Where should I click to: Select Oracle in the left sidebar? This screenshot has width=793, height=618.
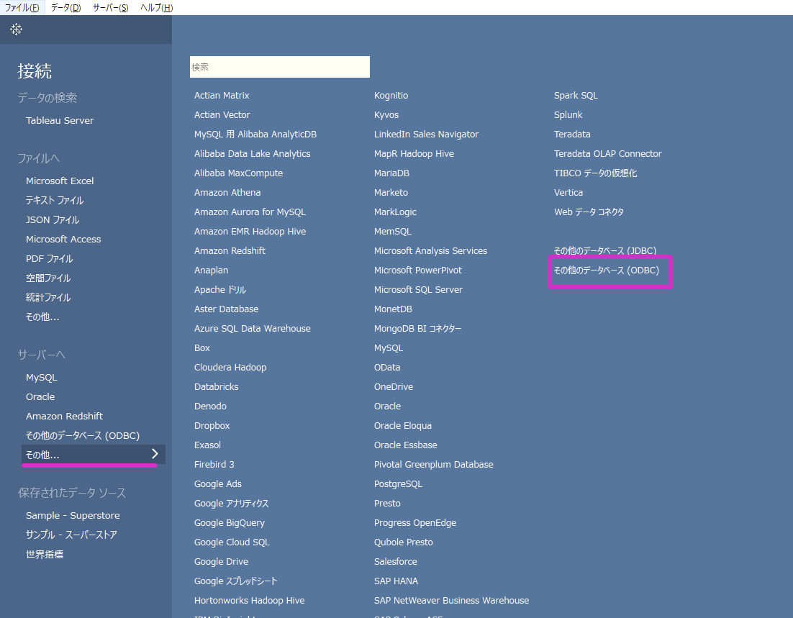[x=40, y=397]
